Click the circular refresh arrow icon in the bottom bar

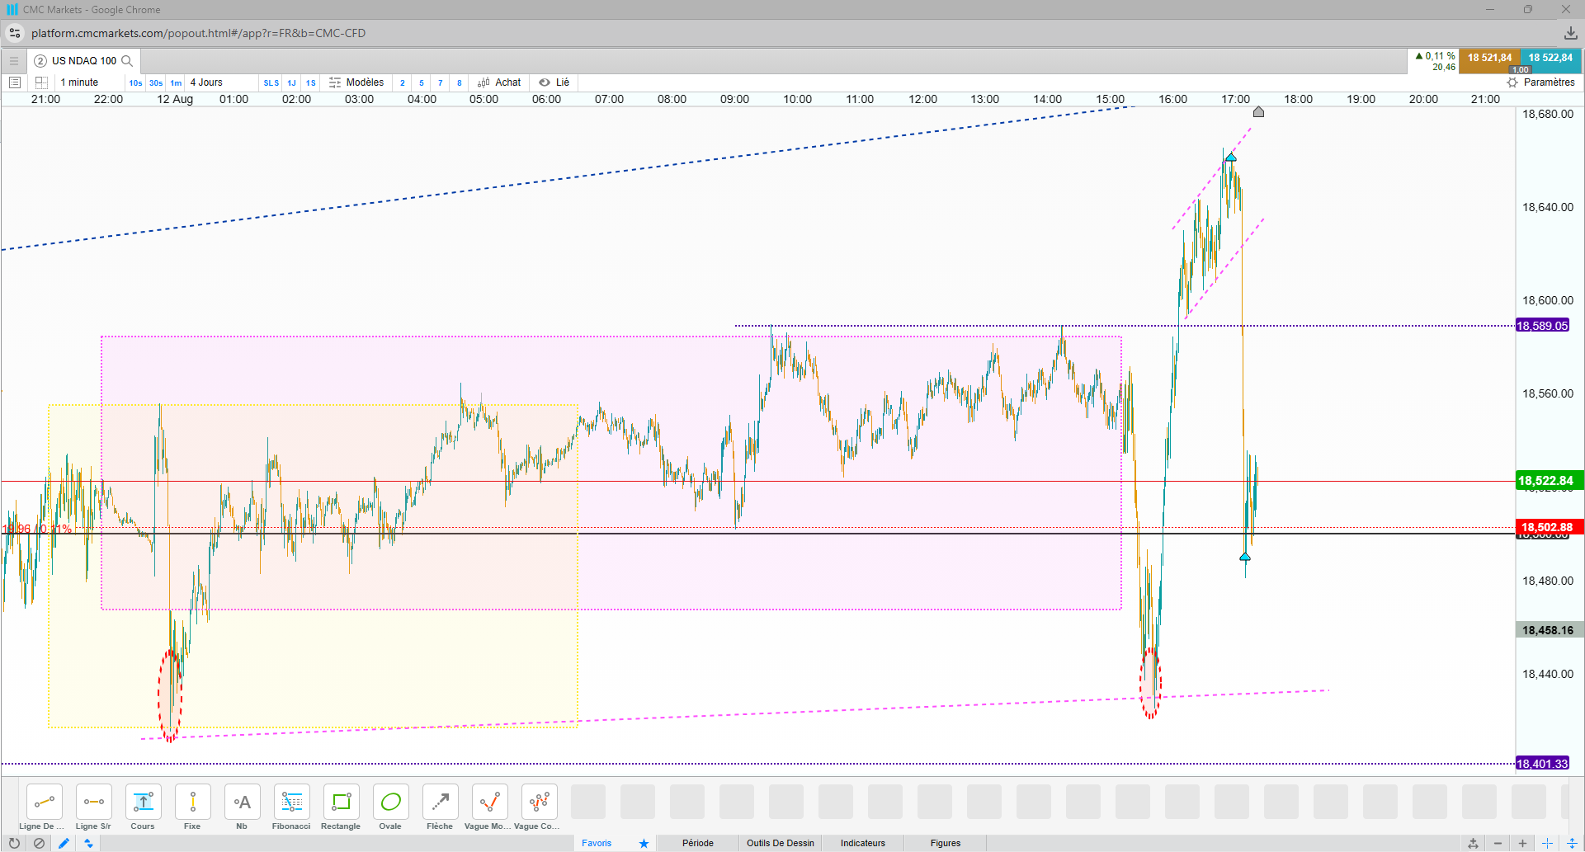(14, 843)
